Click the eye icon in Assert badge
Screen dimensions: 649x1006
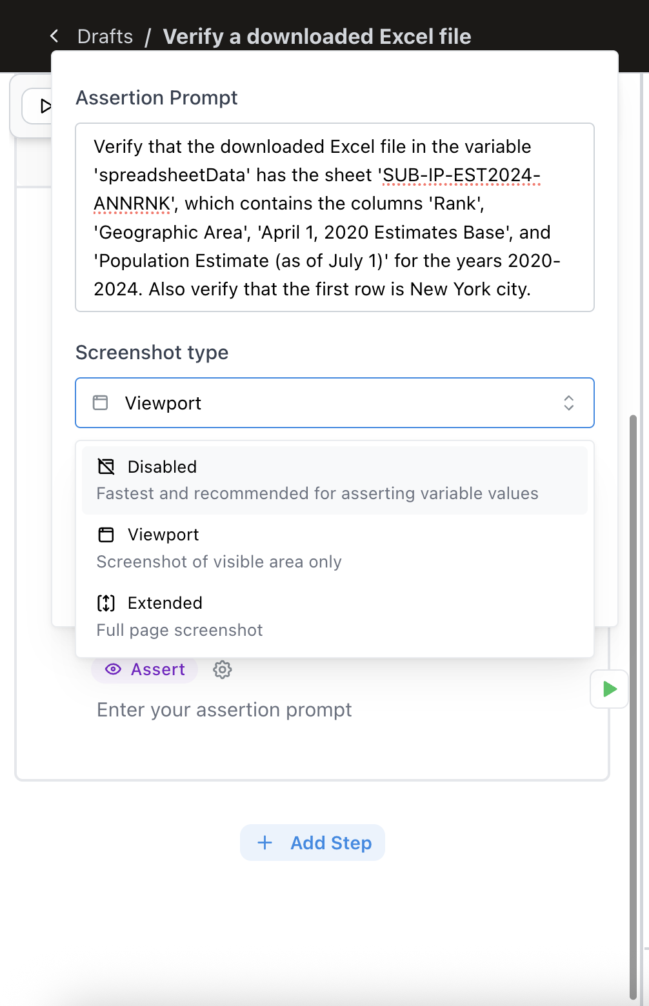[113, 669]
